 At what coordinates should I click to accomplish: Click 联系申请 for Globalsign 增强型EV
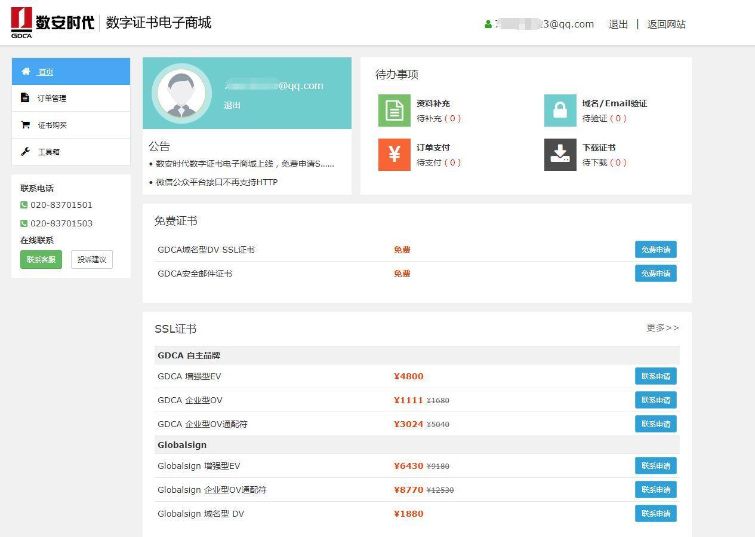655,465
